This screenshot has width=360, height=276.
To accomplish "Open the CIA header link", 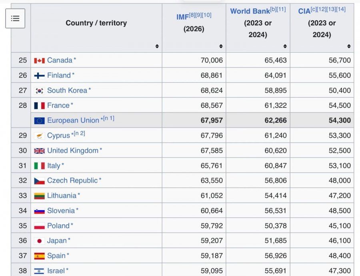I will pyautogui.click(x=304, y=11).
